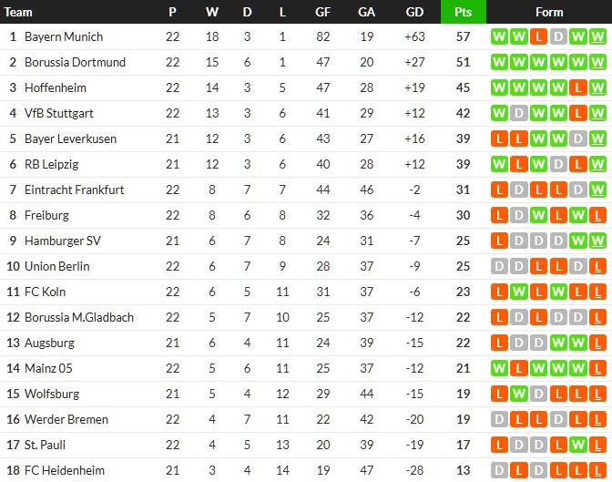Click the Team column header

coord(18,12)
